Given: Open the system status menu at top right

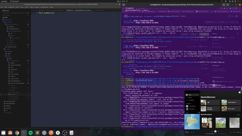Looking at the screenshot, I should tap(235, 1).
